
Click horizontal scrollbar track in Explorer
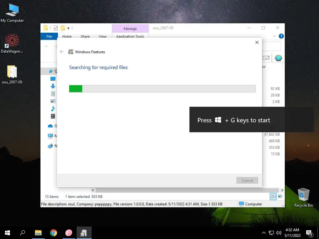(x=187, y=190)
